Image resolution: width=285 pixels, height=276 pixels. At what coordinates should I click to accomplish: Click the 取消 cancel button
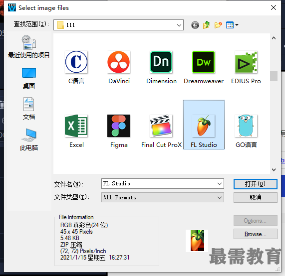(256, 197)
